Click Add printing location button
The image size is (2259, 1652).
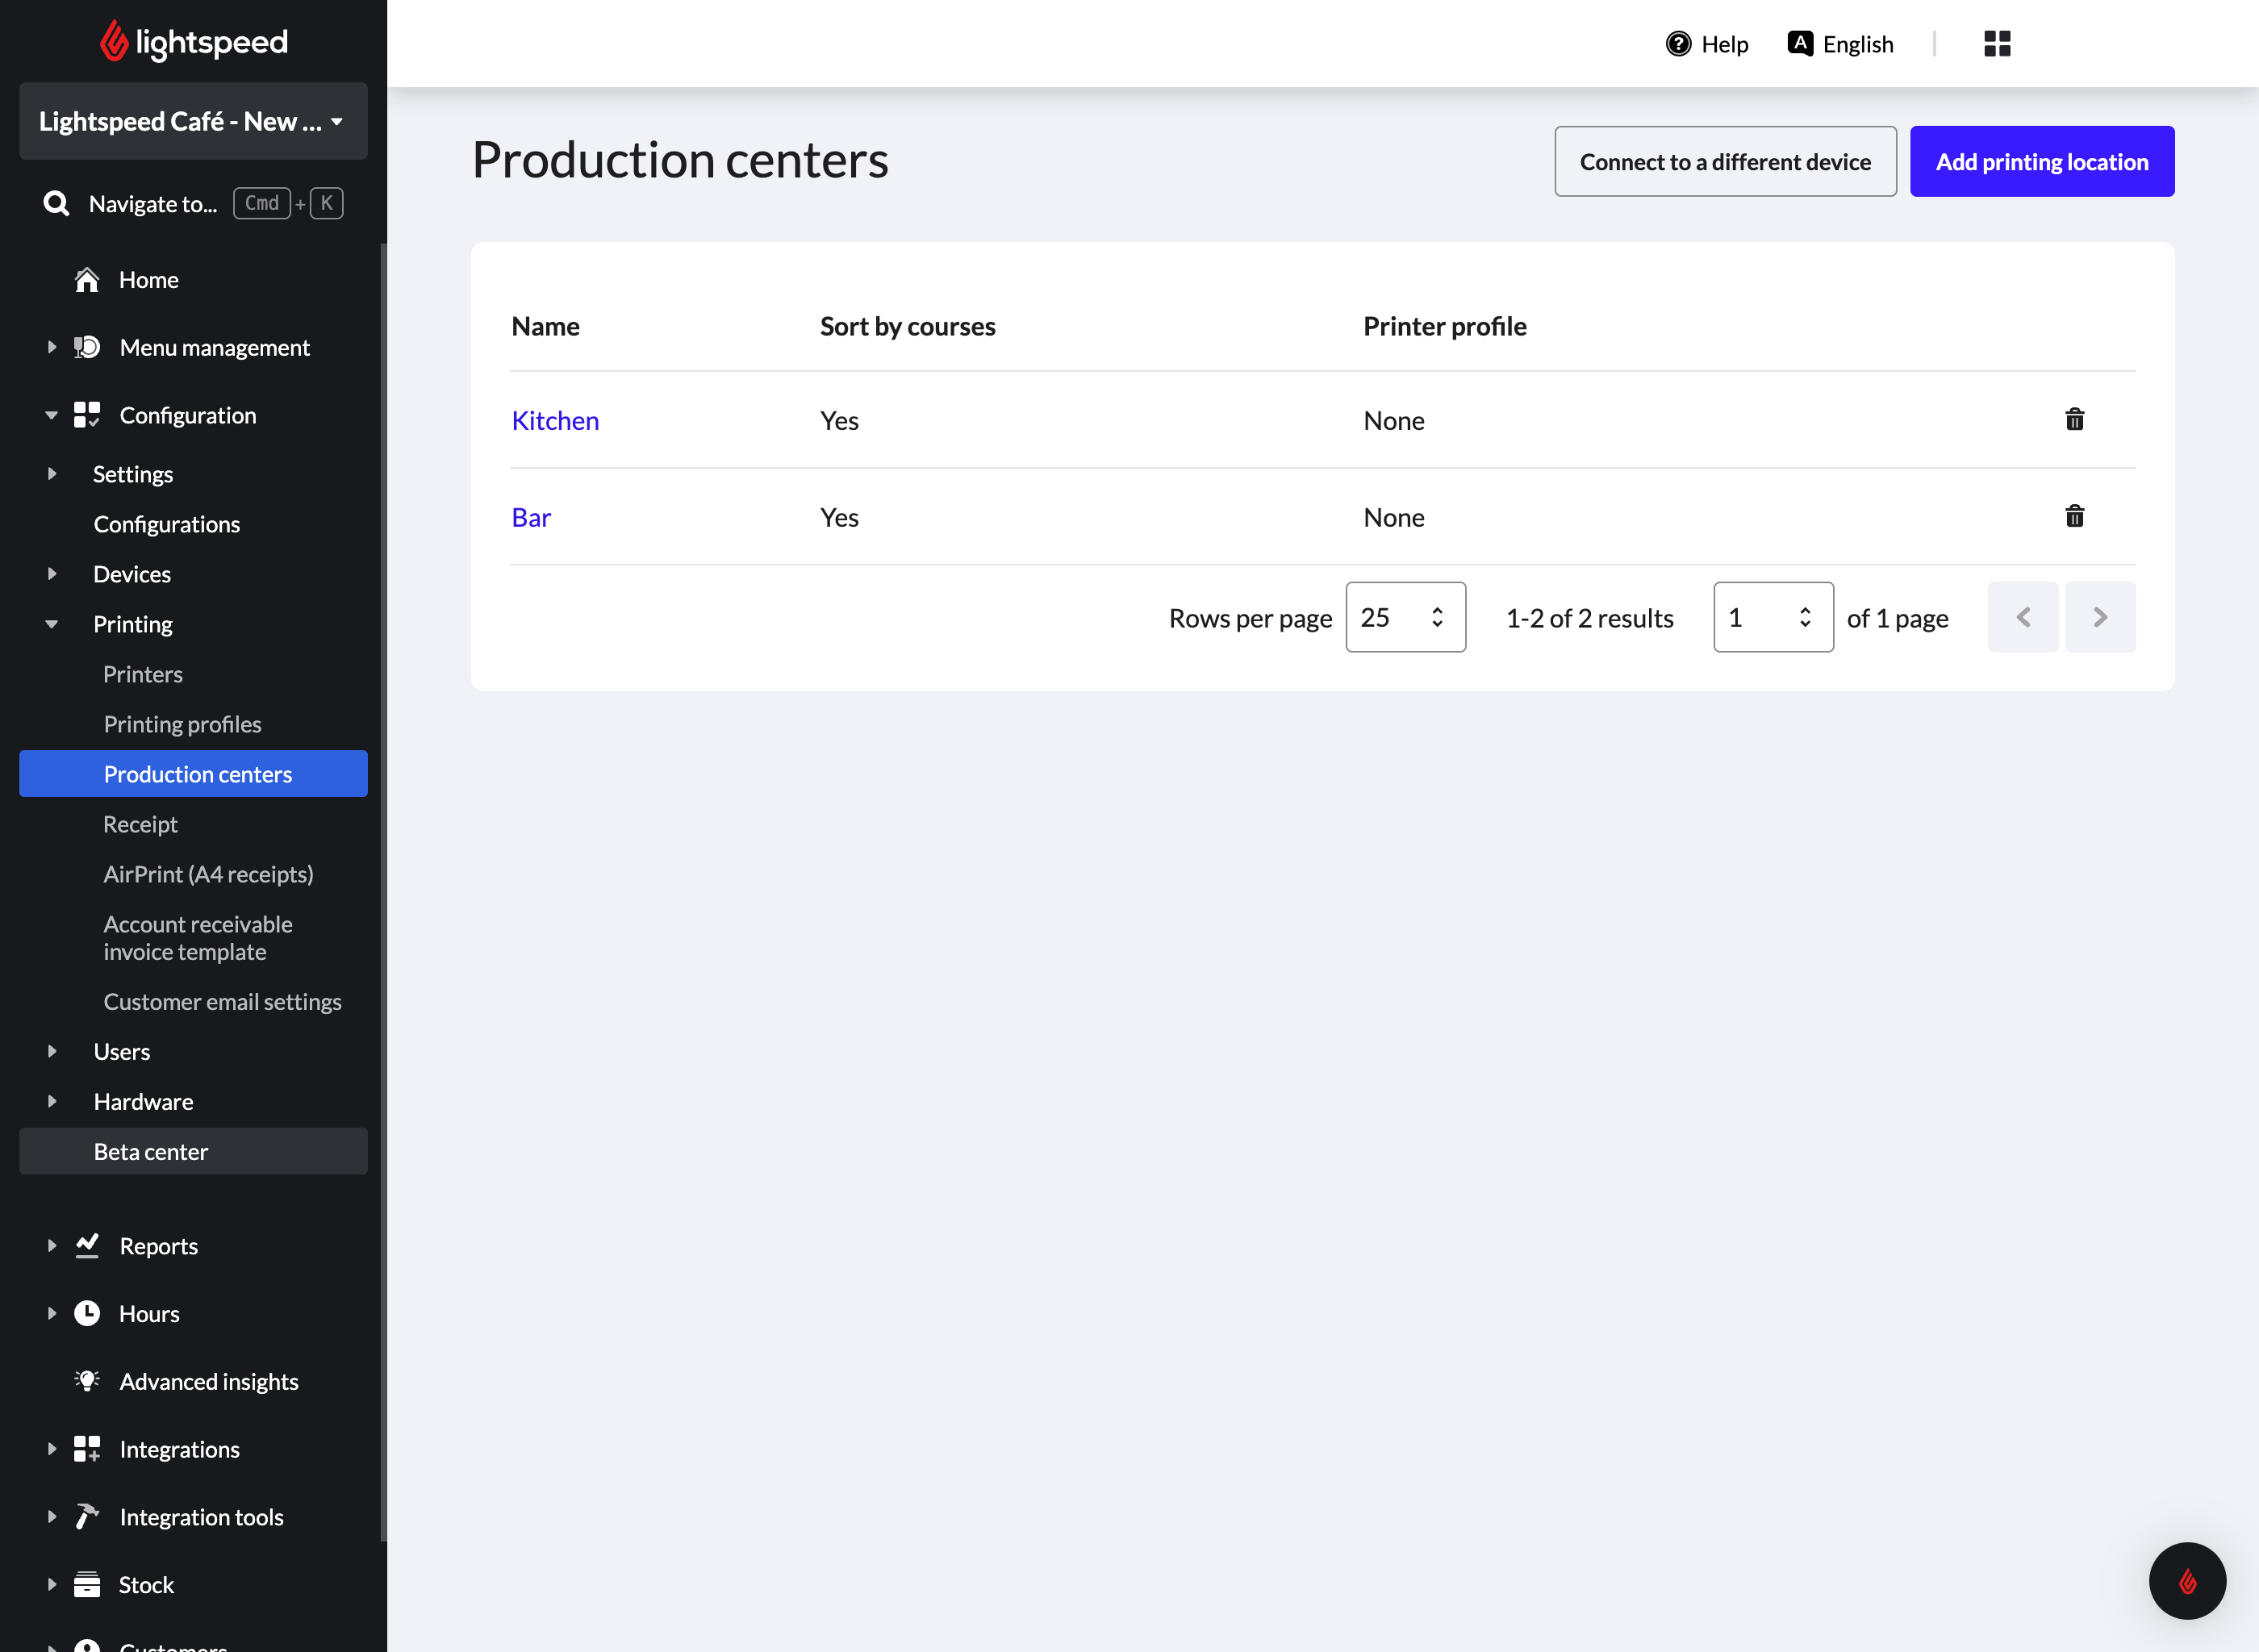coord(2041,161)
